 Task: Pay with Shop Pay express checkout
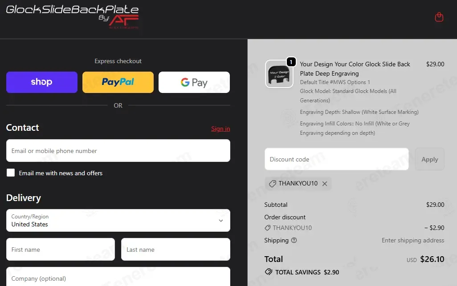click(x=42, y=82)
